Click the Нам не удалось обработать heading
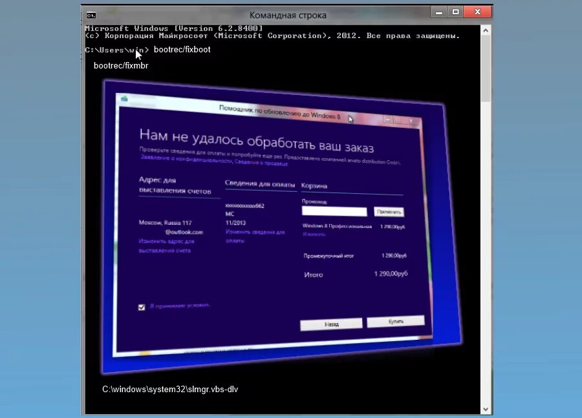 pyautogui.click(x=257, y=141)
